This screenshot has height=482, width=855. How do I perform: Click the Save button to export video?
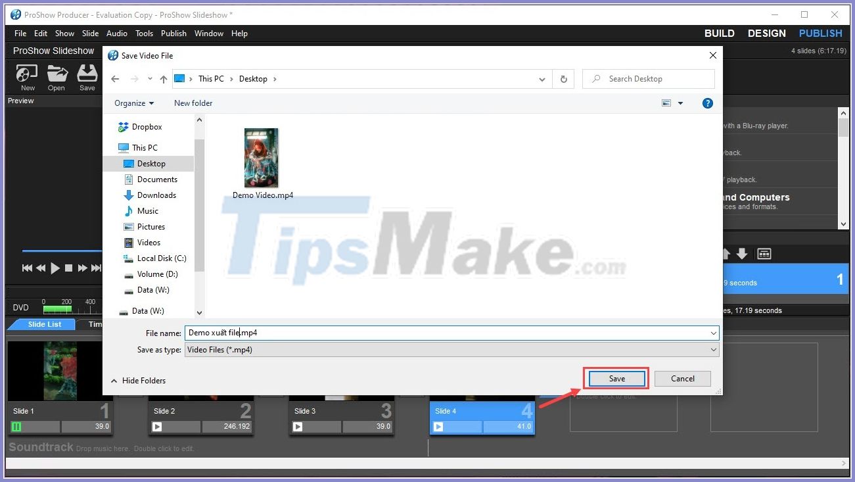(x=615, y=378)
